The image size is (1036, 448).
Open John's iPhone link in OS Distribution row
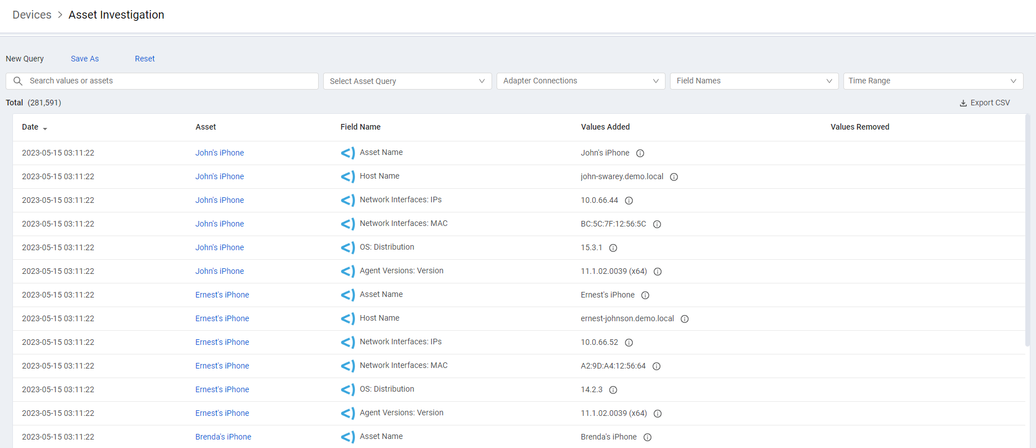[x=220, y=247]
